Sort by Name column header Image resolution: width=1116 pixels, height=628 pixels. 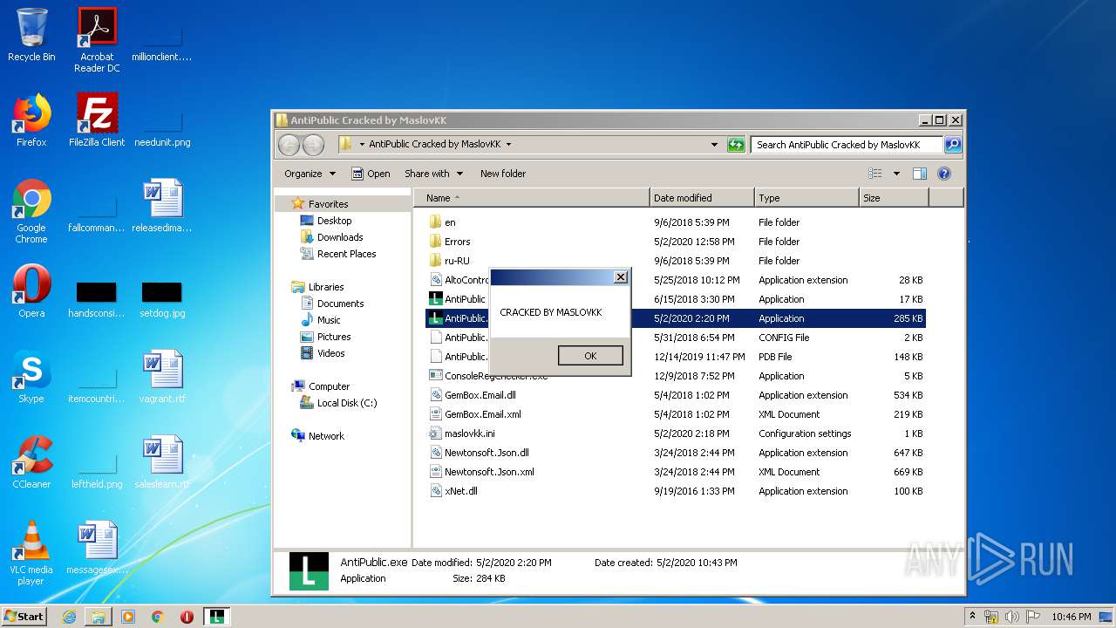531,198
